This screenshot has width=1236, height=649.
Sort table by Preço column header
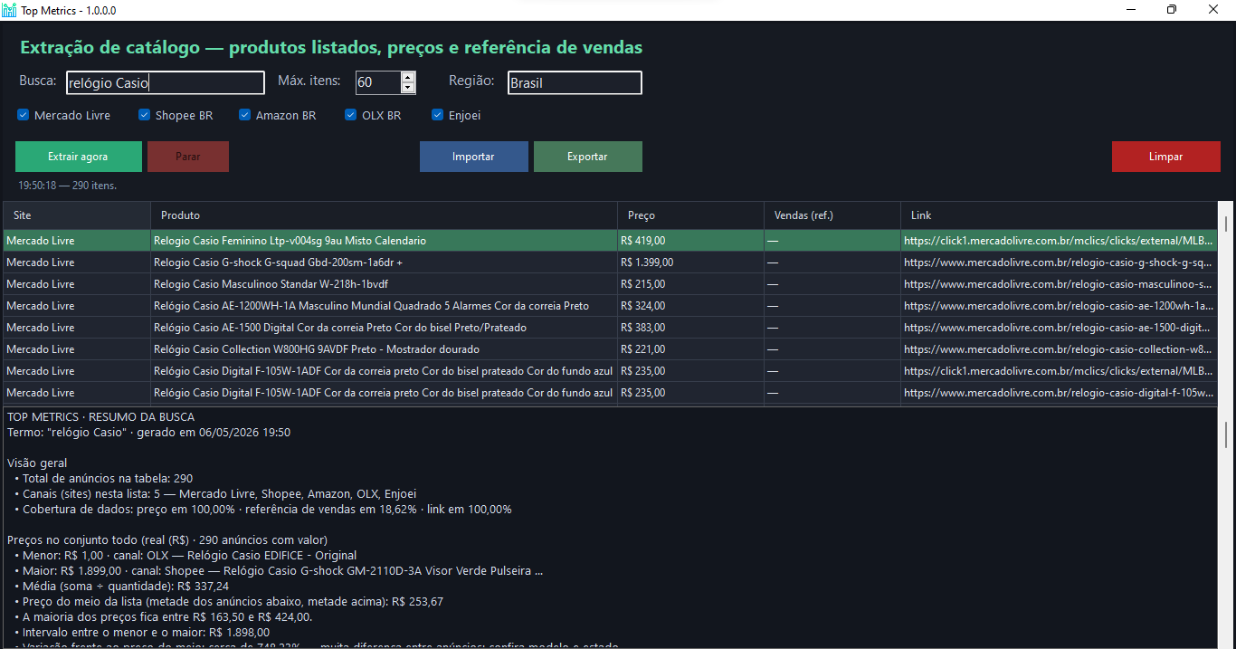[x=691, y=215]
